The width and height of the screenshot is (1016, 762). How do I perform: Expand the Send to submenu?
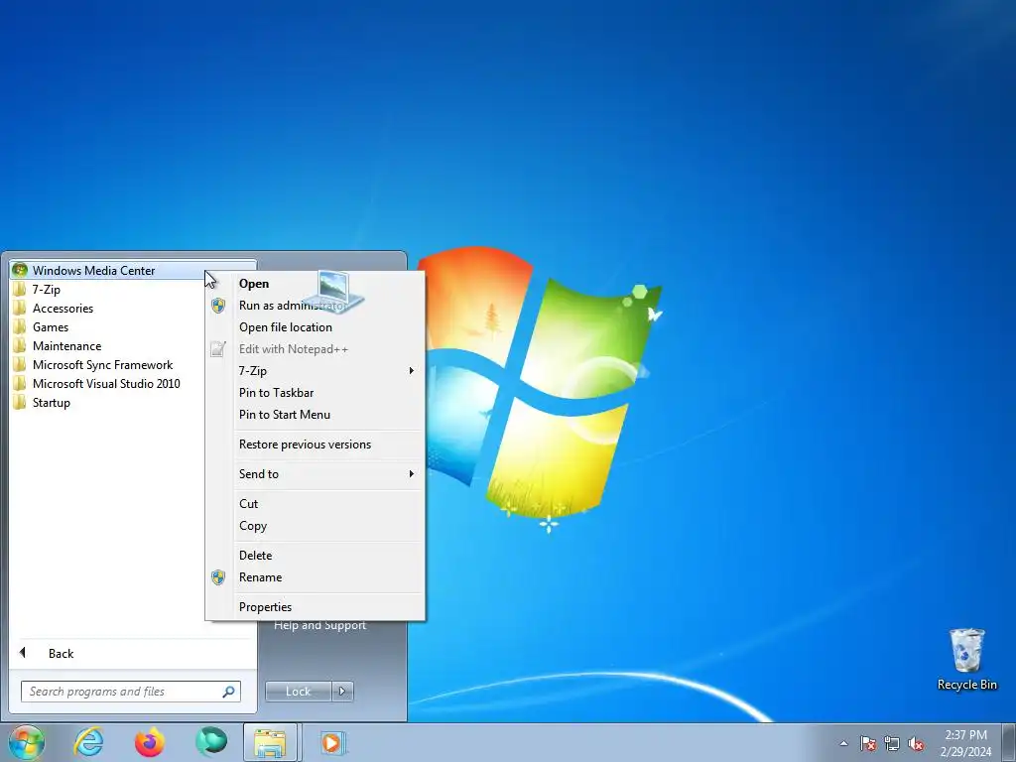315,474
